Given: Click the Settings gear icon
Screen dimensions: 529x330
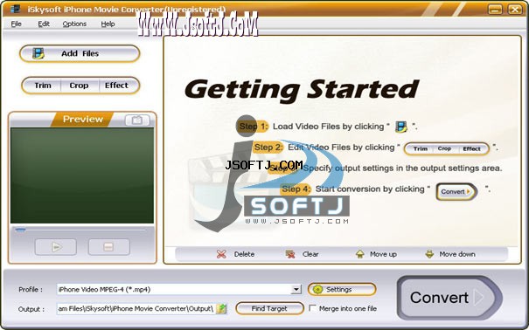Looking at the screenshot, I should [317, 289].
